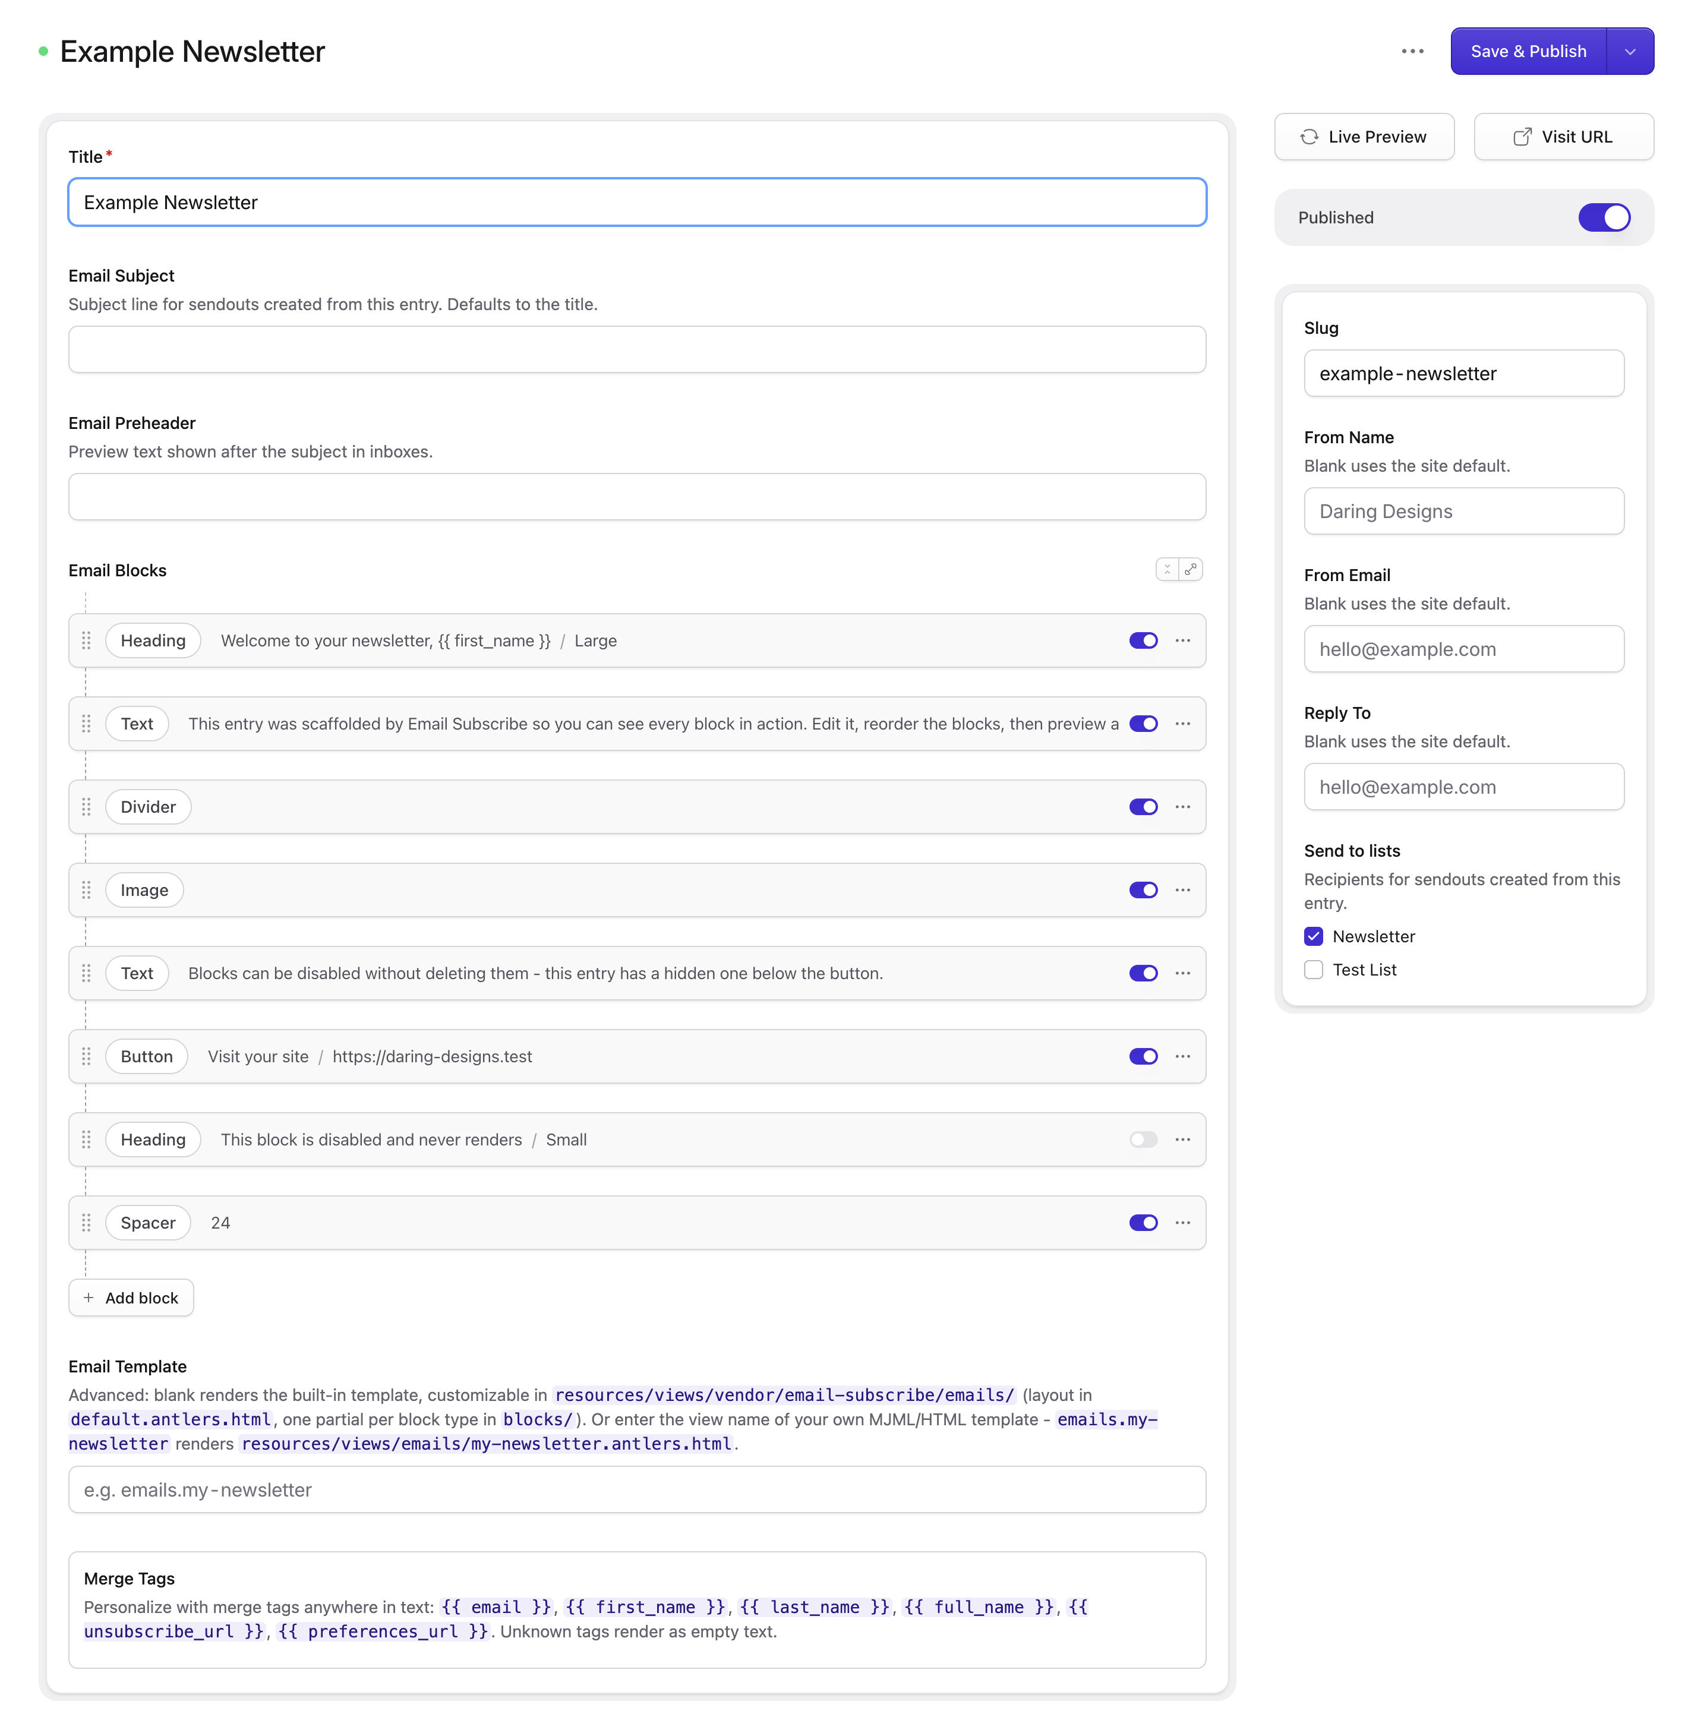1685x1736 pixels.
Task: Expand the Welcome Heading block
Action: [636, 640]
